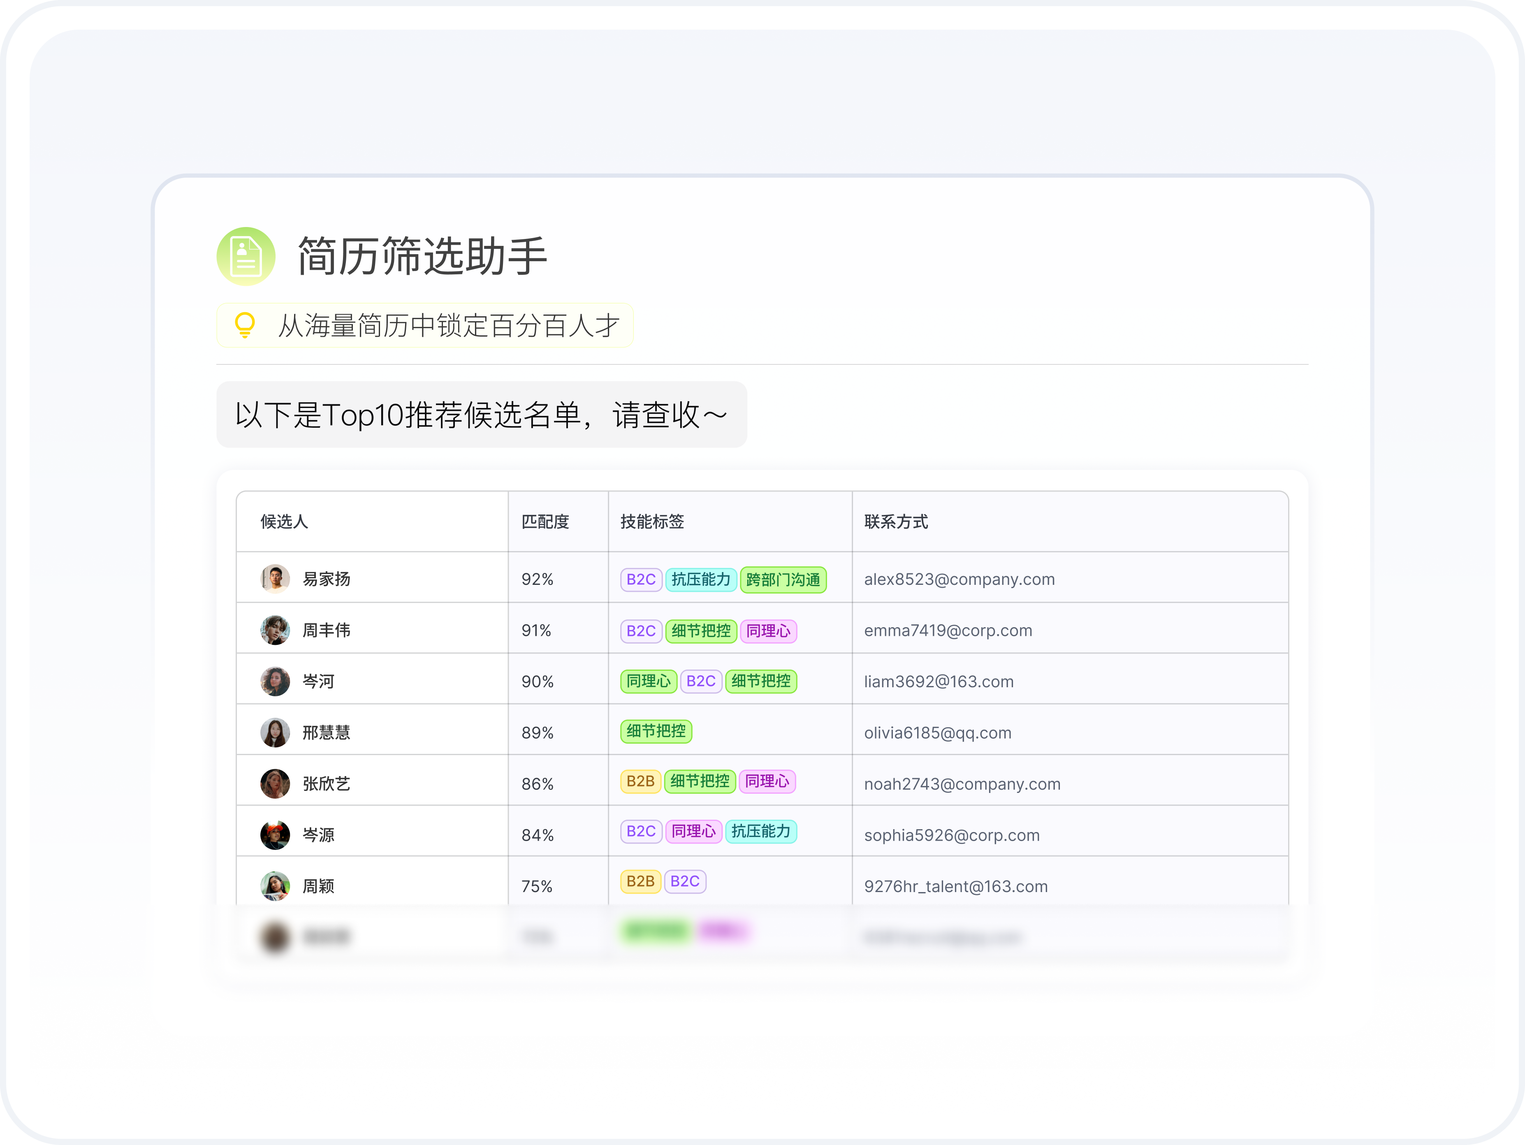Click B2C tag in 周颖's row
Screen dimensions: 1525x1145
[685, 882]
